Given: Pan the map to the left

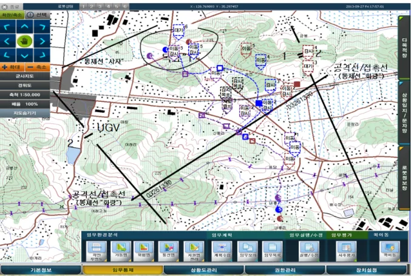Looking at the screenshot, I should click(8, 41).
